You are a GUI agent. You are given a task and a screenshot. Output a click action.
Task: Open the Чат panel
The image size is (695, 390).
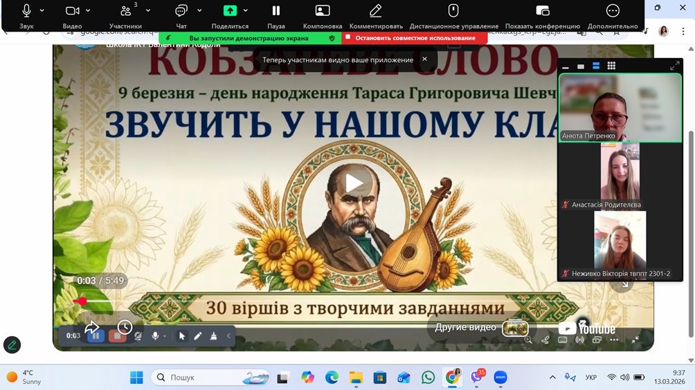[181, 11]
